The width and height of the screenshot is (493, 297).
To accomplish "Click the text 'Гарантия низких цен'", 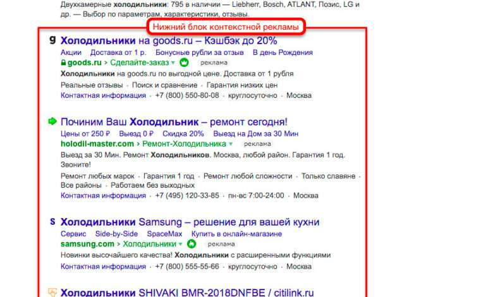I will click(242, 85).
